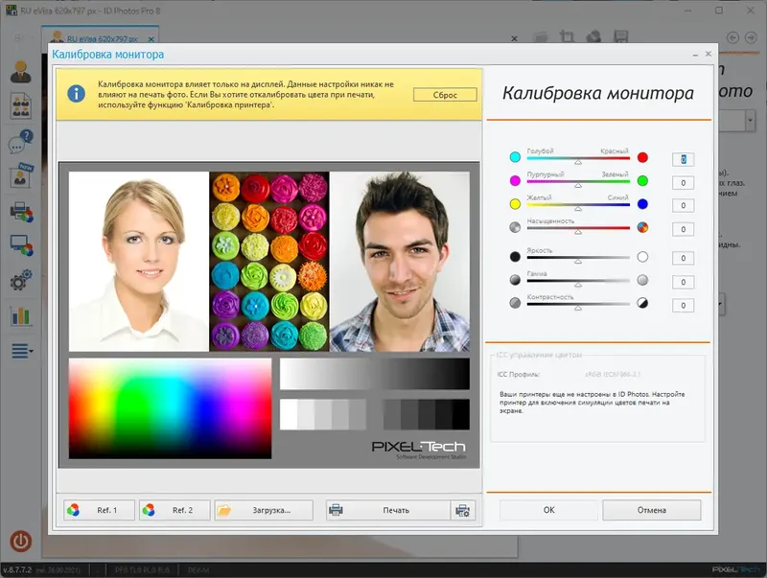
Task: Open the NEW photo sidebar icon
Action: pyautogui.click(x=20, y=175)
